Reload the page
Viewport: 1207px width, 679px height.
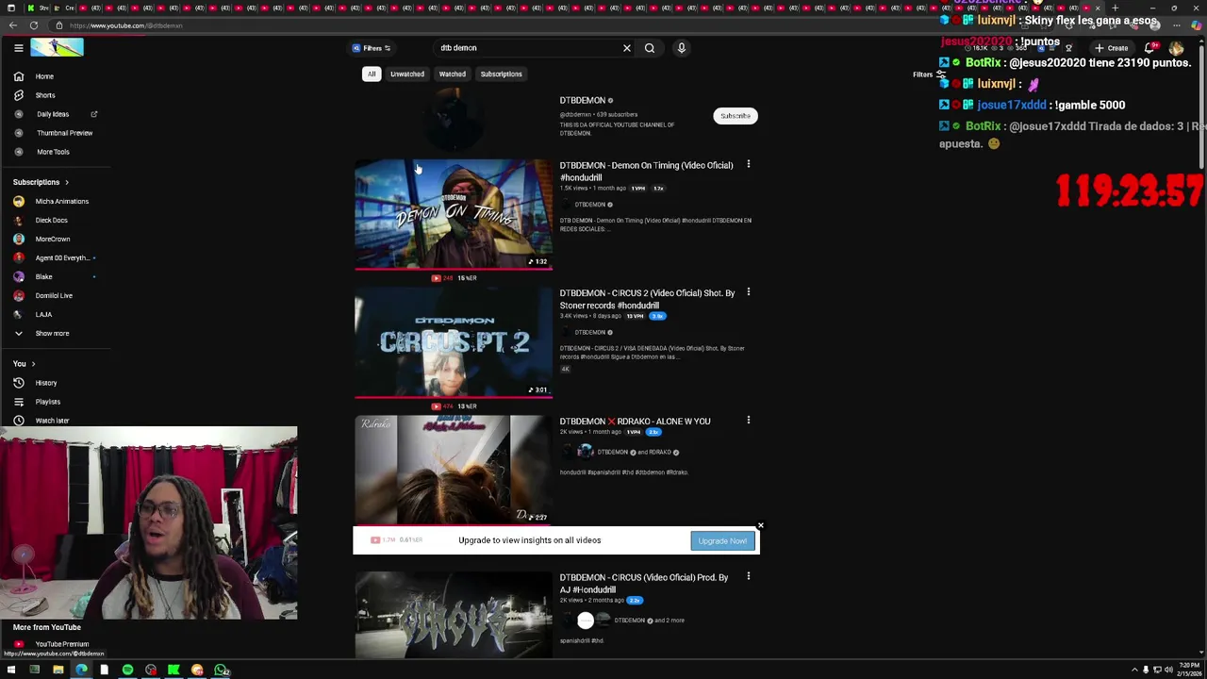(34, 25)
